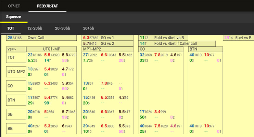
Task: Click TOT row value 5.8 with 3779 samples
Action: pos(69,55)
